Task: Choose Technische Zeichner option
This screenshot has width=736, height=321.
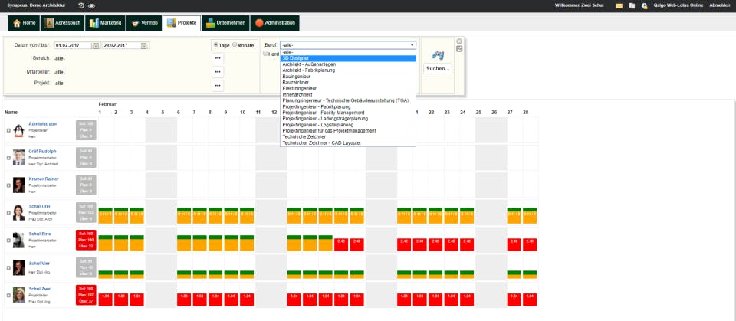Action: pos(348,136)
